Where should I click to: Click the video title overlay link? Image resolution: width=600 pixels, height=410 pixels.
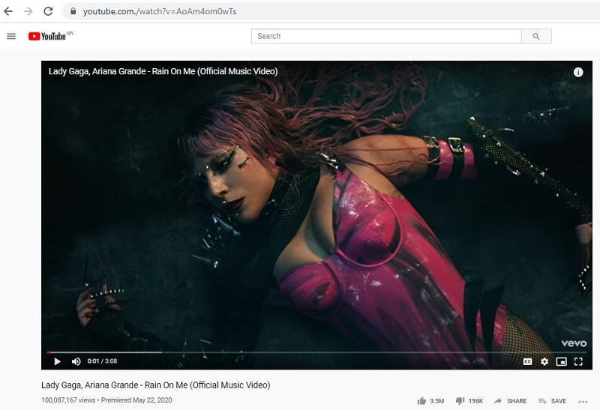click(163, 71)
